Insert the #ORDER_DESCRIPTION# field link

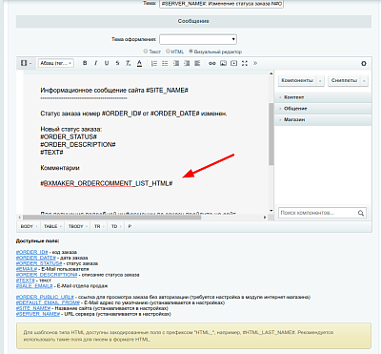(x=47, y=275)
